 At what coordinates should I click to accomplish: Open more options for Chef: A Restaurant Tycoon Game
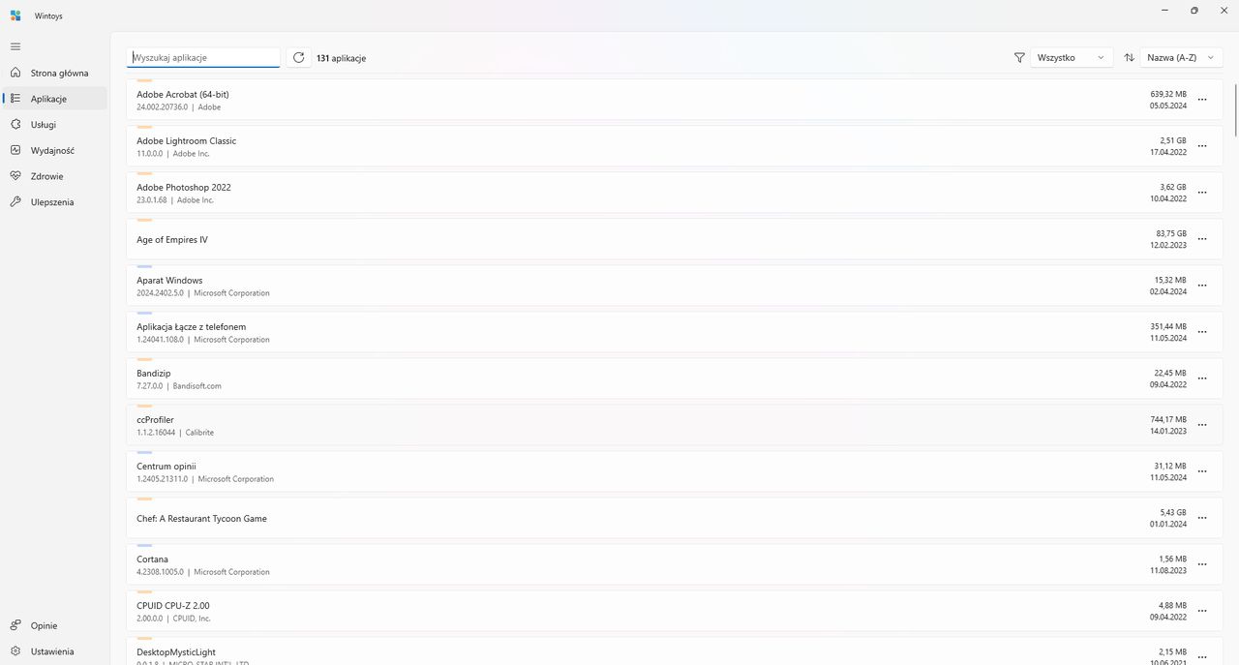[1202, 518]
